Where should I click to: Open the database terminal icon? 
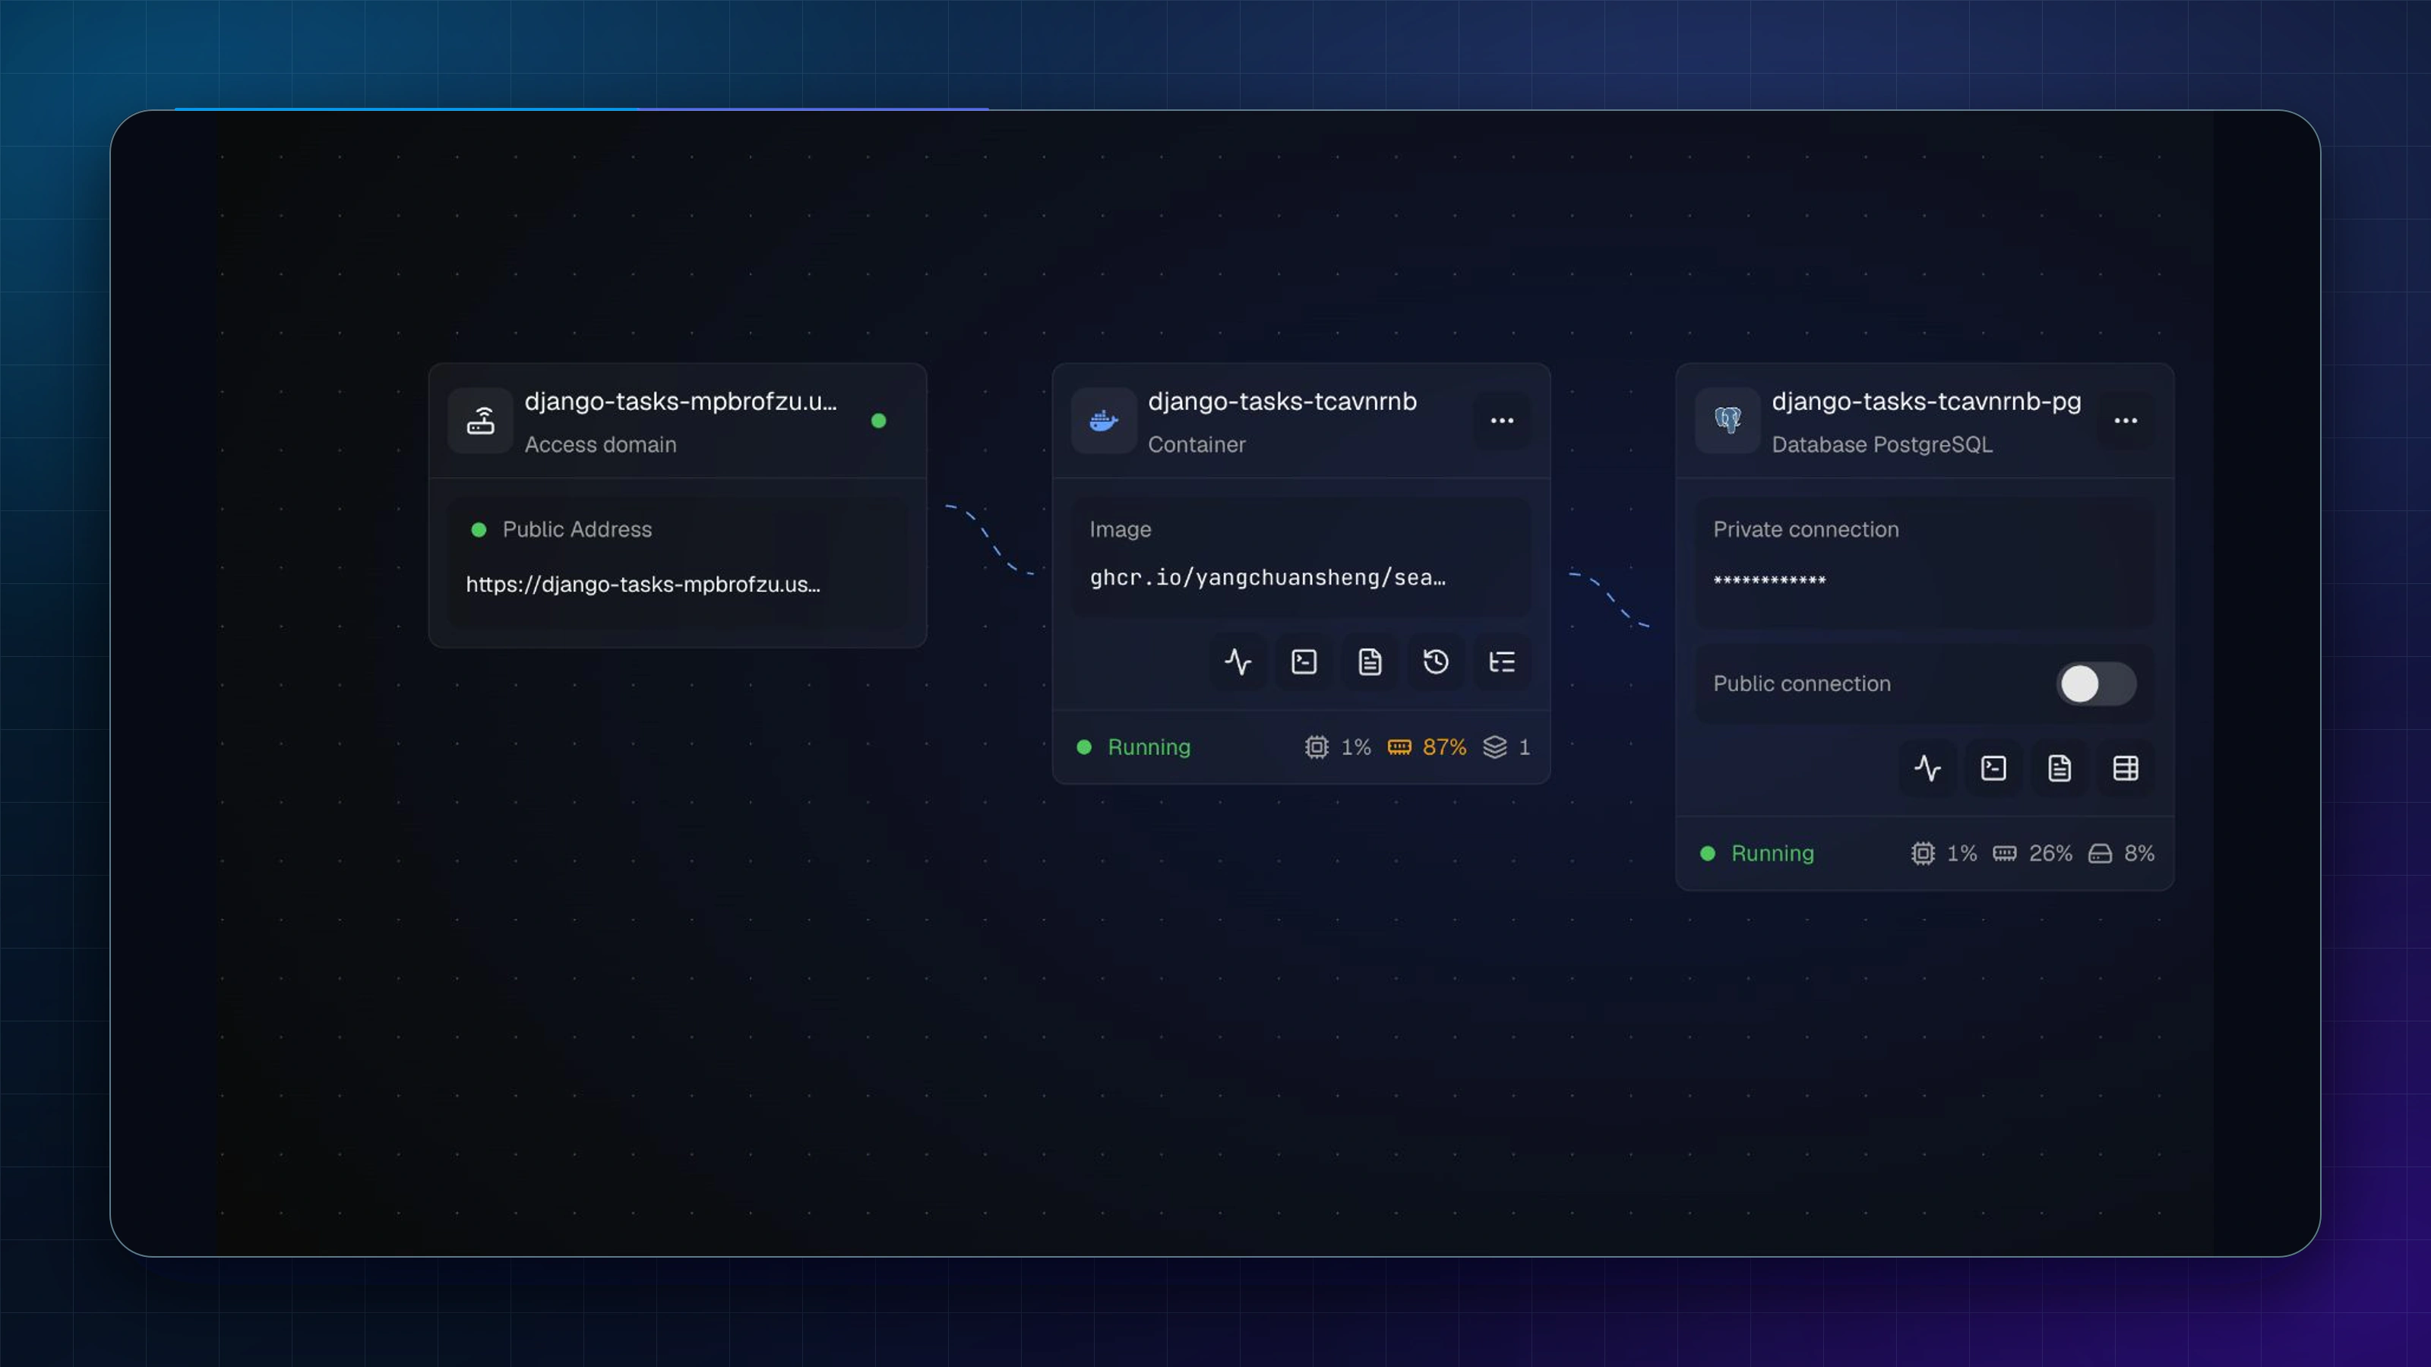(1994, 769)
